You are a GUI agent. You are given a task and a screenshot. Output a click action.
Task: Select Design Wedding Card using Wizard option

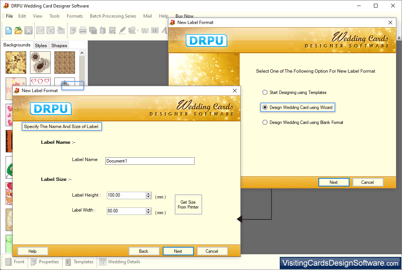(x=298, y=107)
